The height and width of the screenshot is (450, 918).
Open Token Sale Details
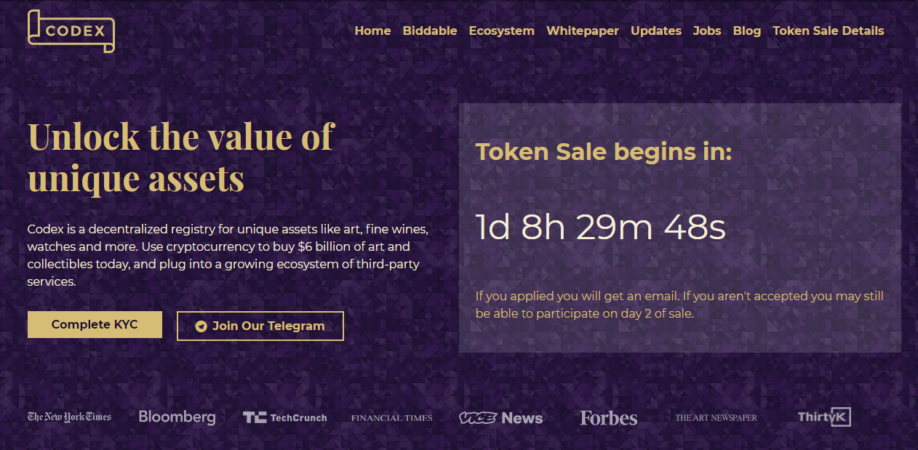pyautogui.click(x=829, y=31)
